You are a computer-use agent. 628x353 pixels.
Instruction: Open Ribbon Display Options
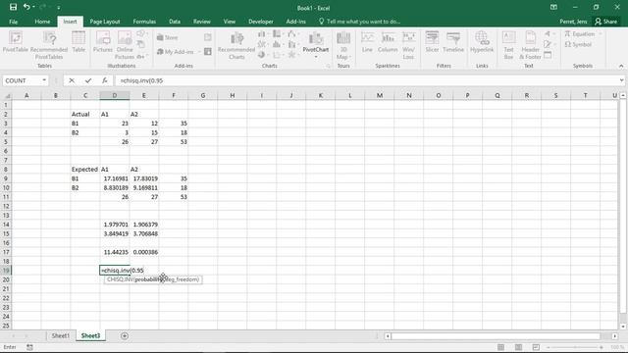pos(553,7)
